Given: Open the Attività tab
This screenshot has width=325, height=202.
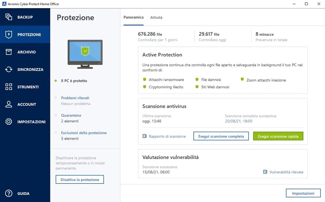Looking at the screenshot, I should (156, 18).
